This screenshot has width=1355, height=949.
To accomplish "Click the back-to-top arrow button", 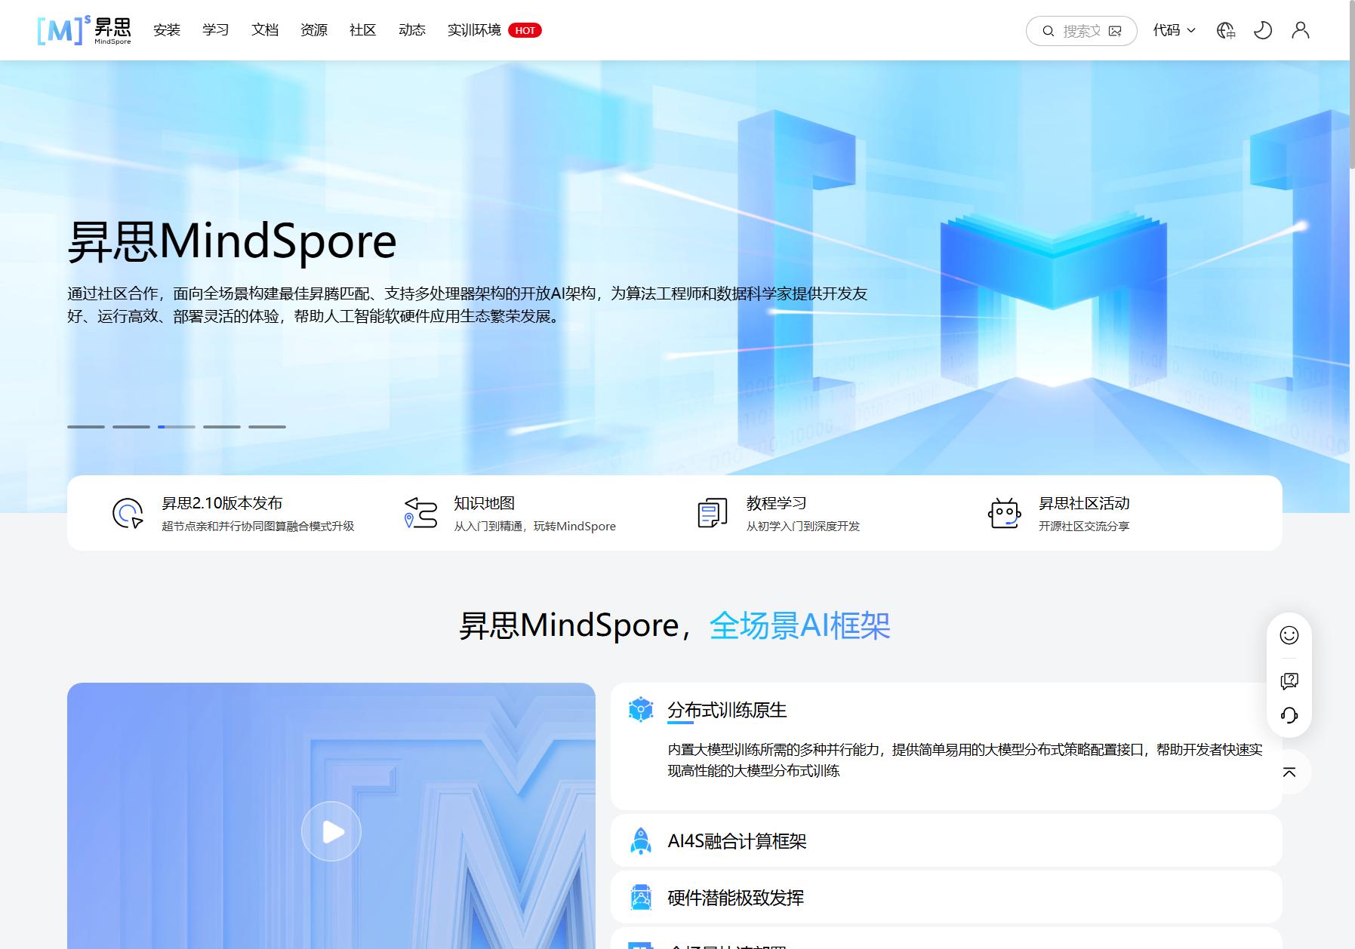I will coord(1289,772).
